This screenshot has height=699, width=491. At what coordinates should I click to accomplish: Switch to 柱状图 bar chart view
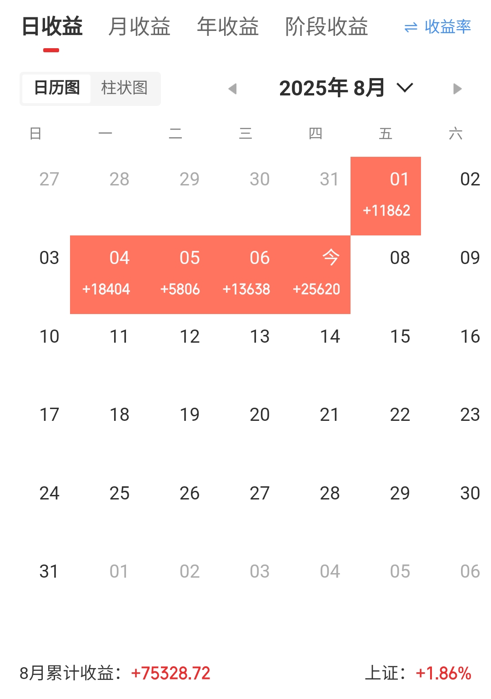(124, 88)
